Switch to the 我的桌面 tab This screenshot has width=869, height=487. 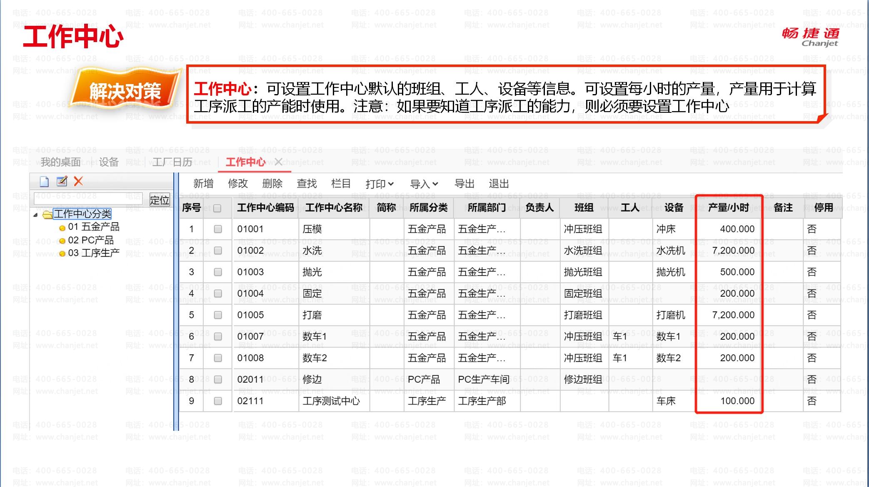[61, 162]
